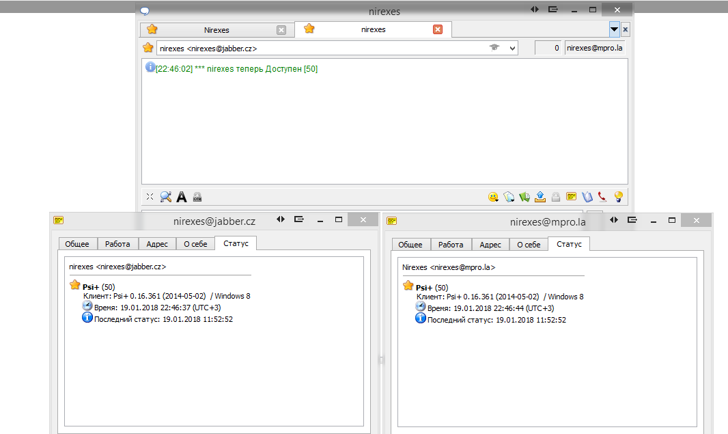Viewport: 728px width, 434px height.
Task: Minimize the nirexes@jabber.cz window
Action: tap(320, 220)
